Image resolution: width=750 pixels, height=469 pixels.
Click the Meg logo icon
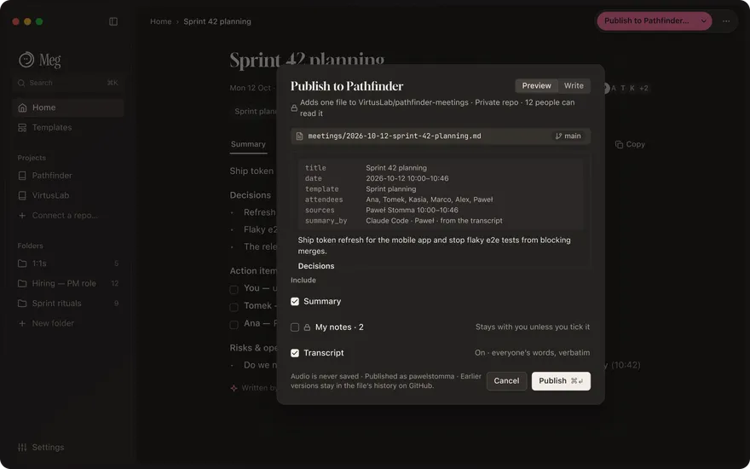click(x=26, y=60)
